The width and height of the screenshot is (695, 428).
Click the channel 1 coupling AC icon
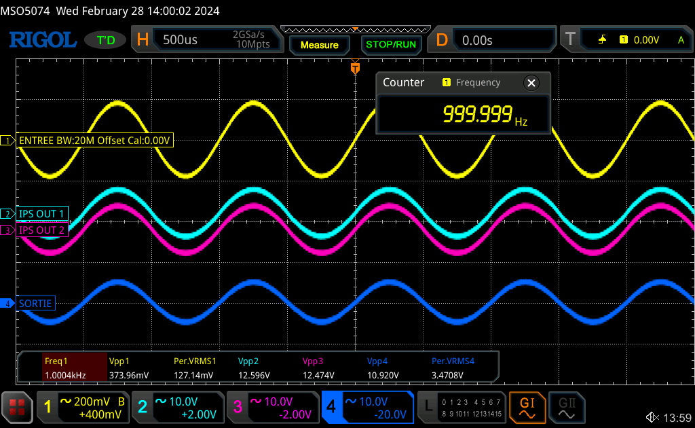[x=66, y=401]
